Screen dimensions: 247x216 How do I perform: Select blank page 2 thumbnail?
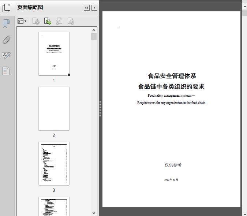coord(54,108)
